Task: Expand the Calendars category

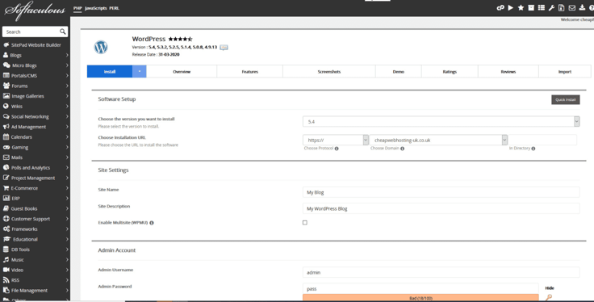Action: (35, 136)
